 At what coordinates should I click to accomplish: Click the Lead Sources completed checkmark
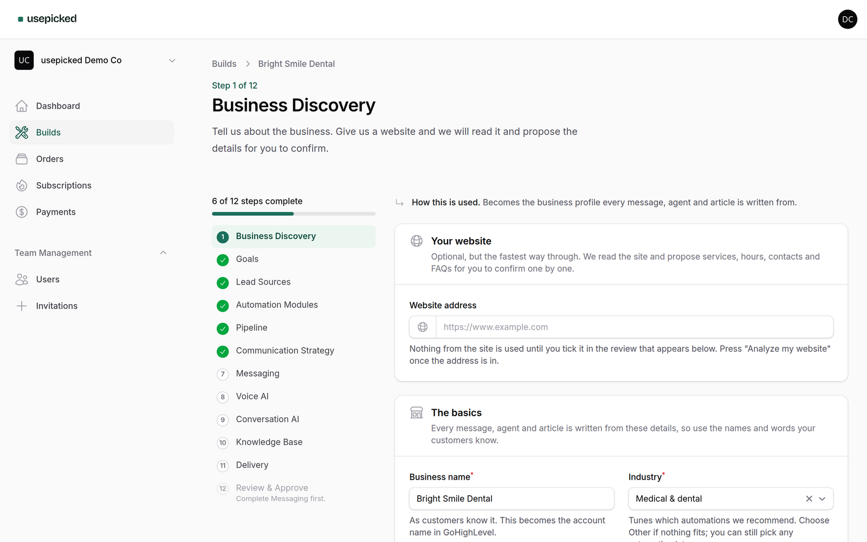223,283
